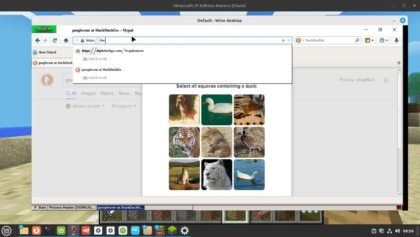The width and height of the screenshot is (420, 237).
Task: Click googlecom at DuckDuckG taskbar item
Action: pyautogui.click(x=120, y=208)
